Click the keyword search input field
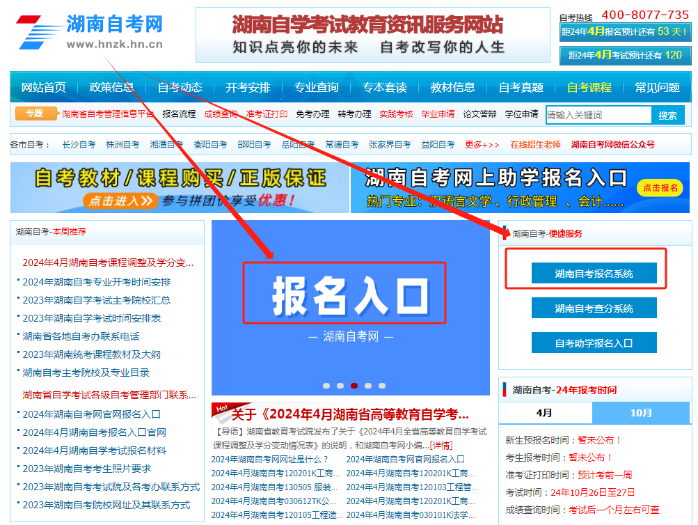 600,114
